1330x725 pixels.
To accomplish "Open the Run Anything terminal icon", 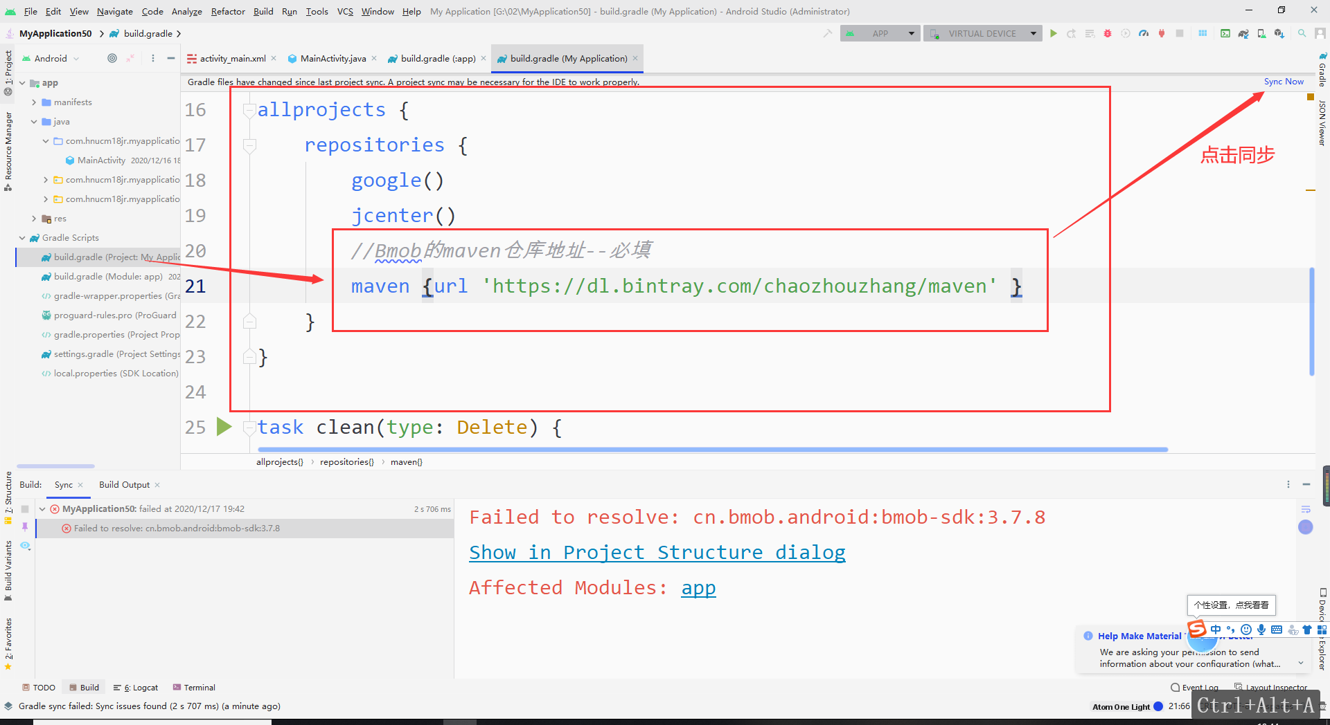I will click(x=1225, y=33).
